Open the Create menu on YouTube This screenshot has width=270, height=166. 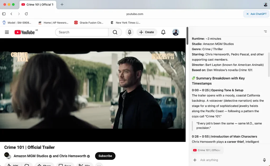[147, 32]
